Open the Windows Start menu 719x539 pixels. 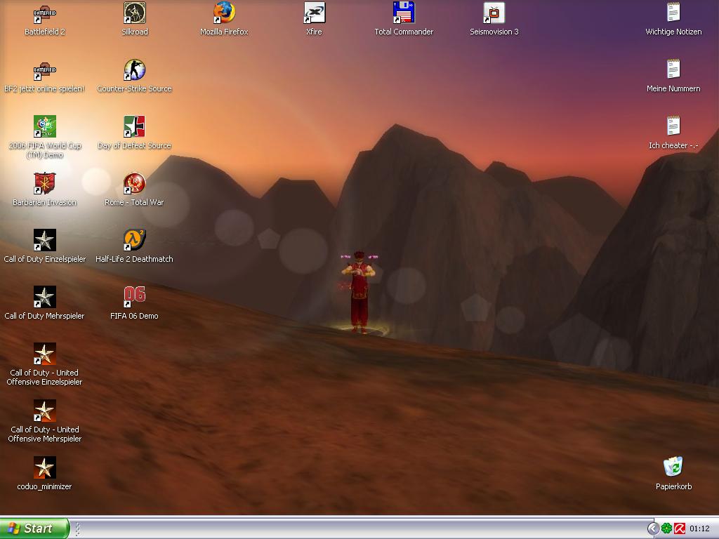(x=34, y=528)
